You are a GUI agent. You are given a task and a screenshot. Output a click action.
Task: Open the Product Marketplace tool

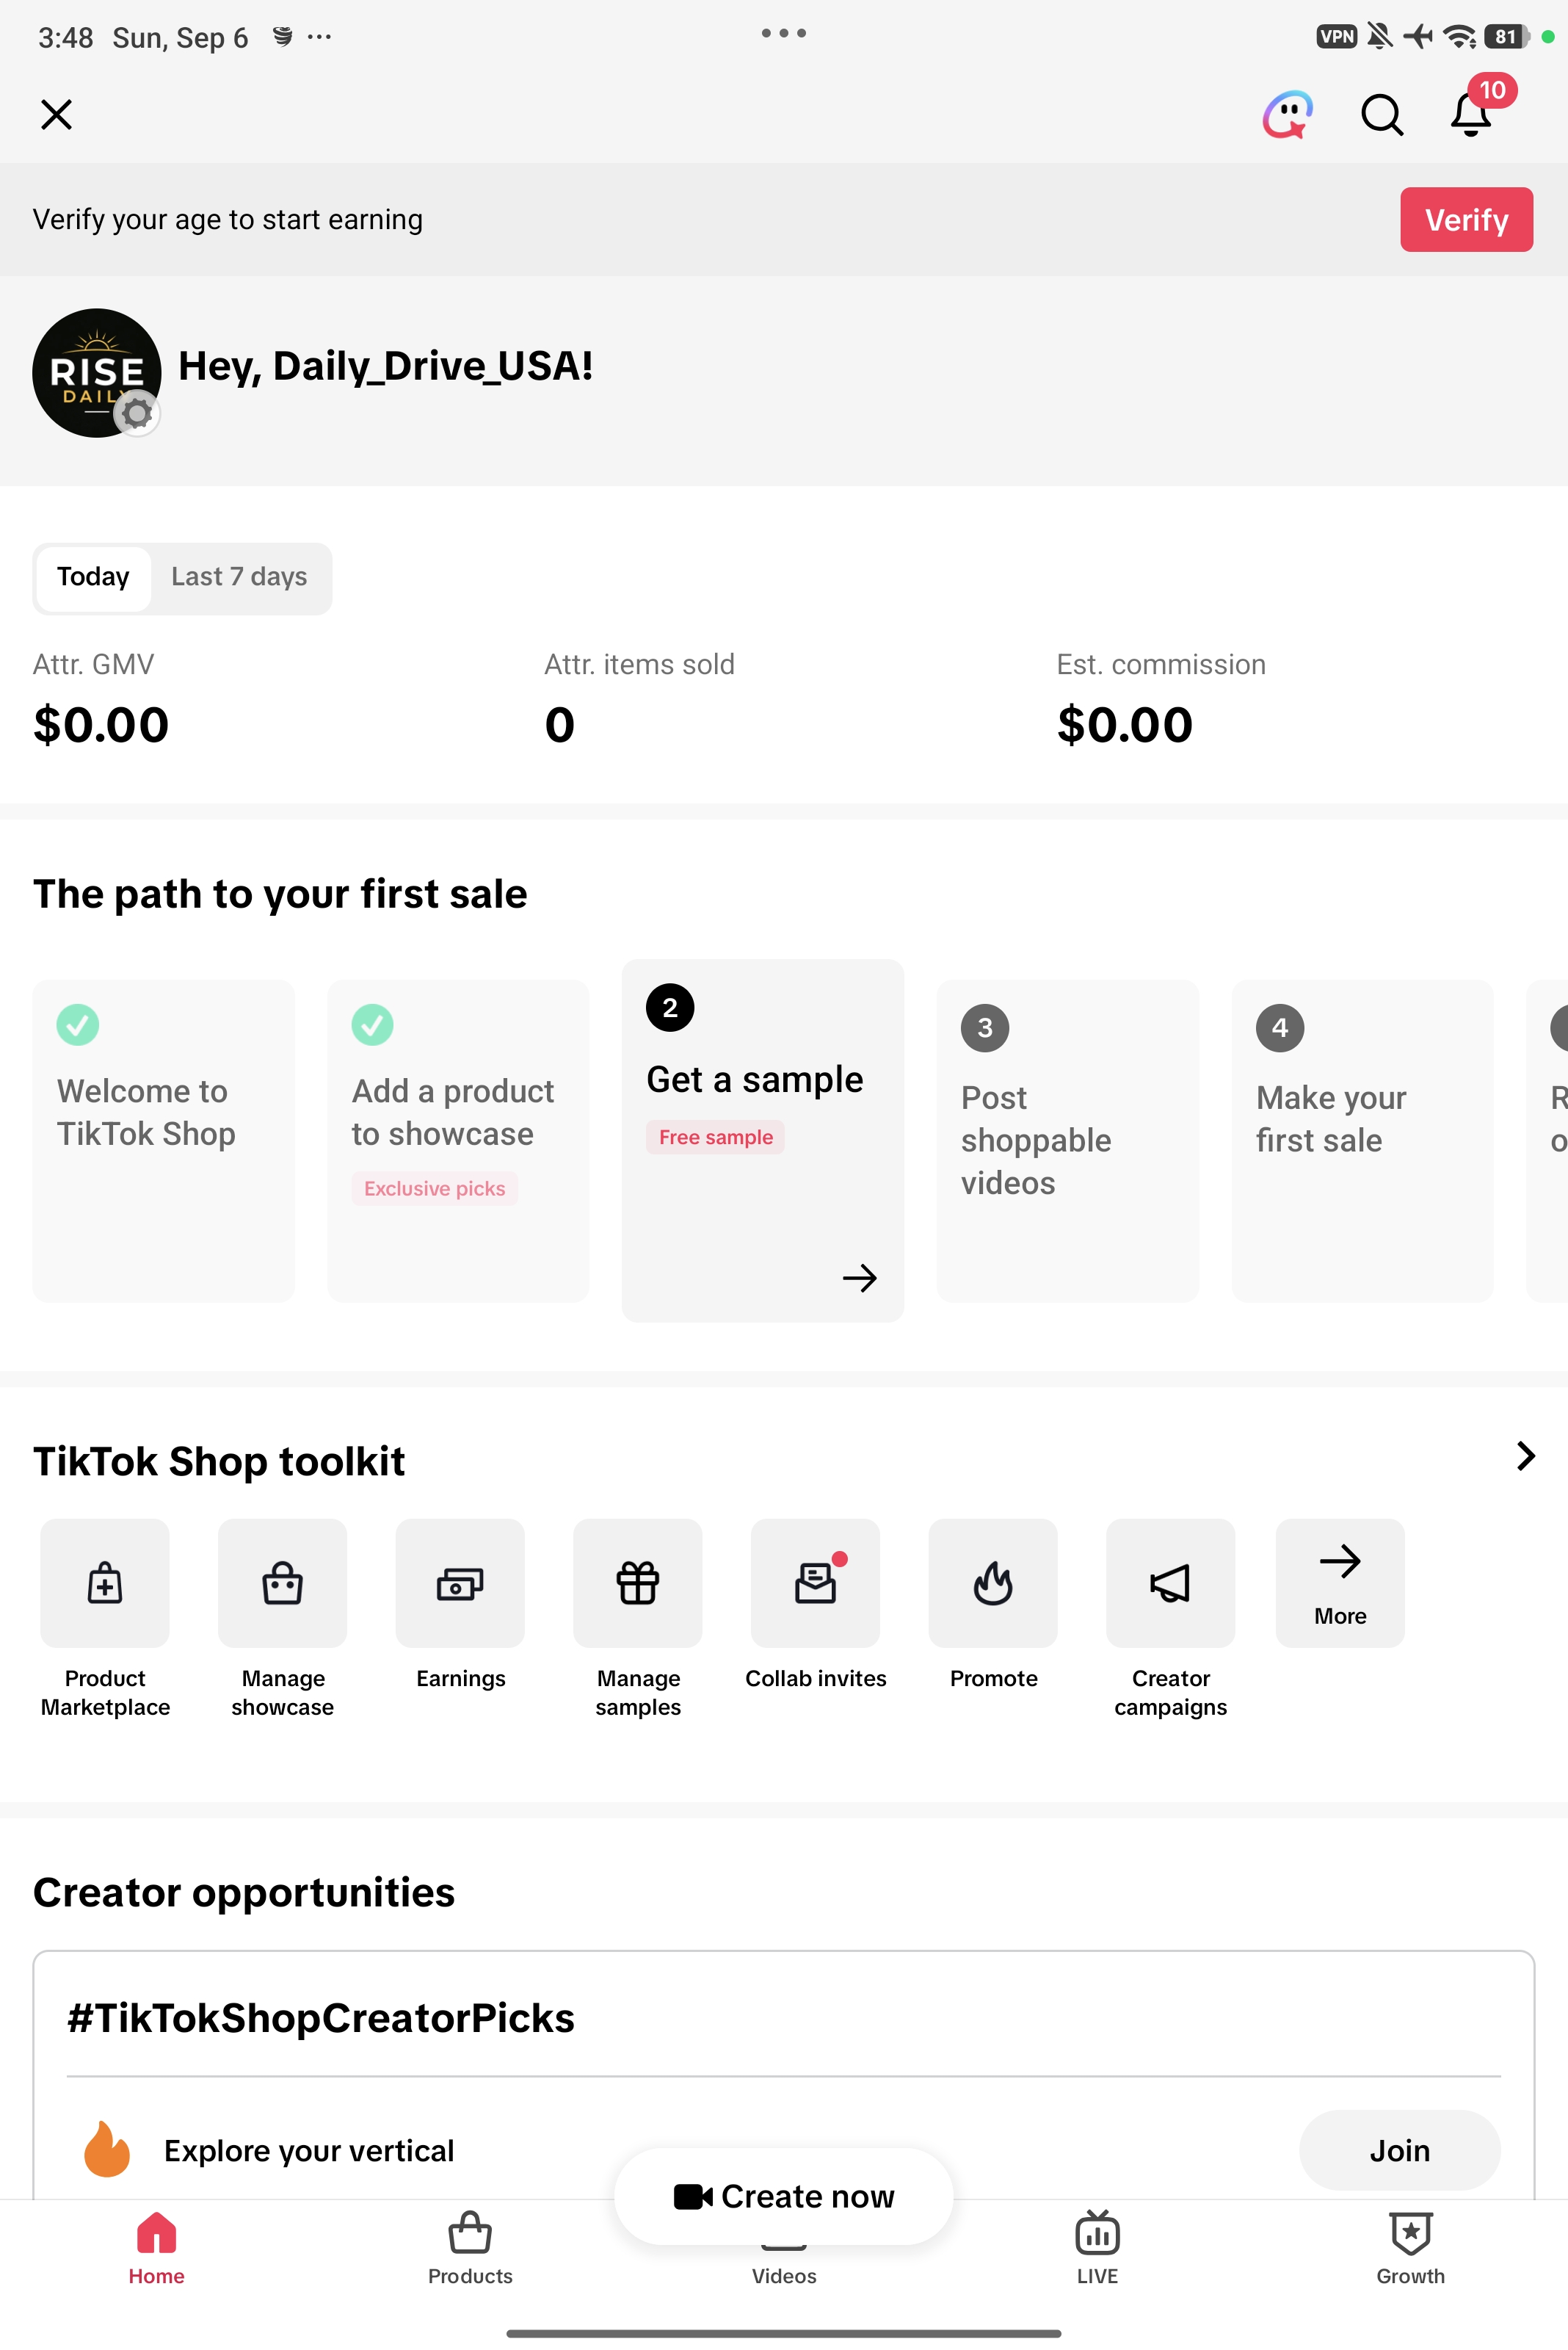pos(105,1582)
